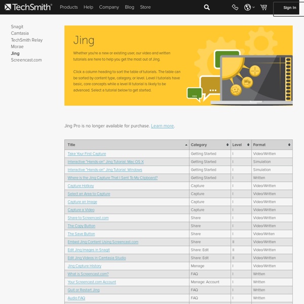Sort table by Title column
The image size is (304, 304).
(127, 145)
